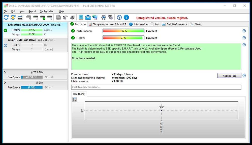This screenshot has height=145, width=252.
Task: Open the blue notepad report icon
Action: (81, 17)
